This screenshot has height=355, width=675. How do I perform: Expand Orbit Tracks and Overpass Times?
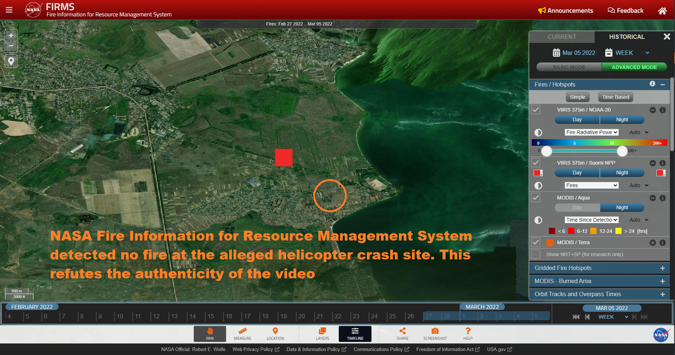point(663,294)
